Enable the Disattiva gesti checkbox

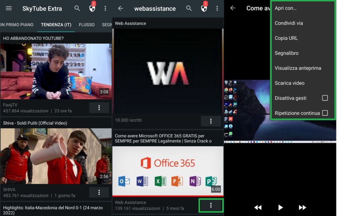click(x=325, y=98)
